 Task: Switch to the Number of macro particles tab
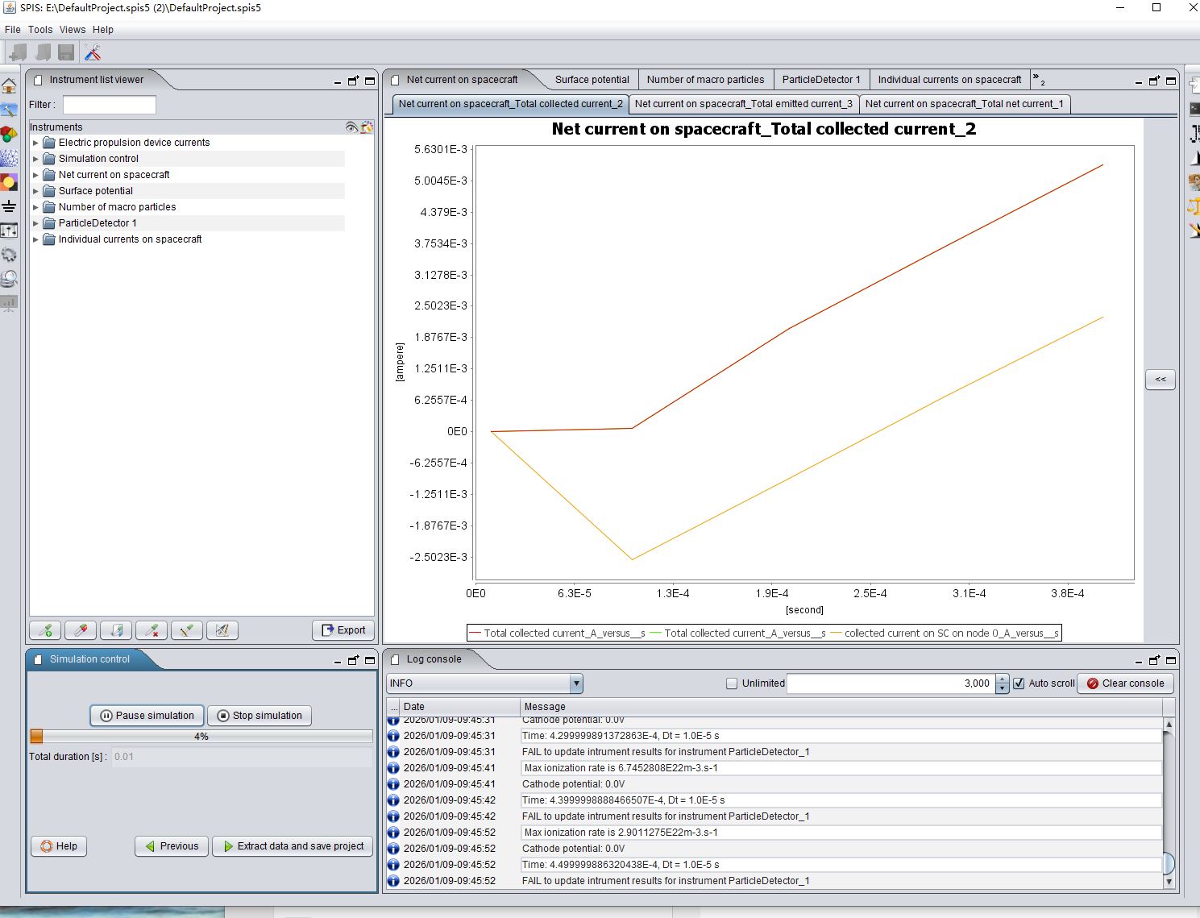[x=705, y=80]
